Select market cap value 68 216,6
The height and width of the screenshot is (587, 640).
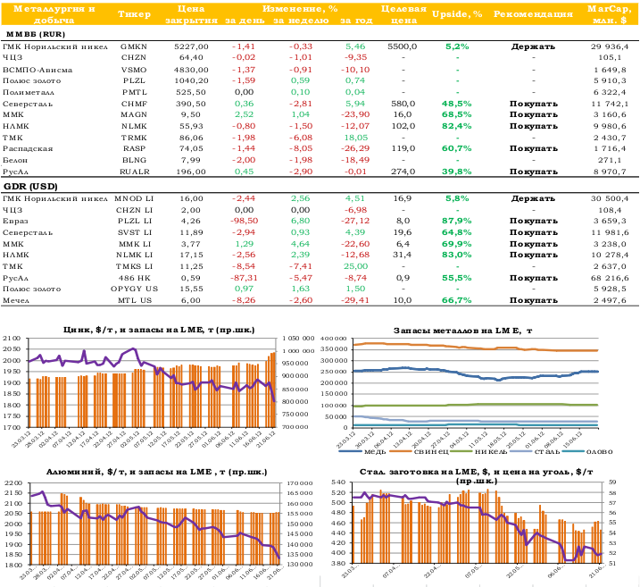(x=610, y=278)
